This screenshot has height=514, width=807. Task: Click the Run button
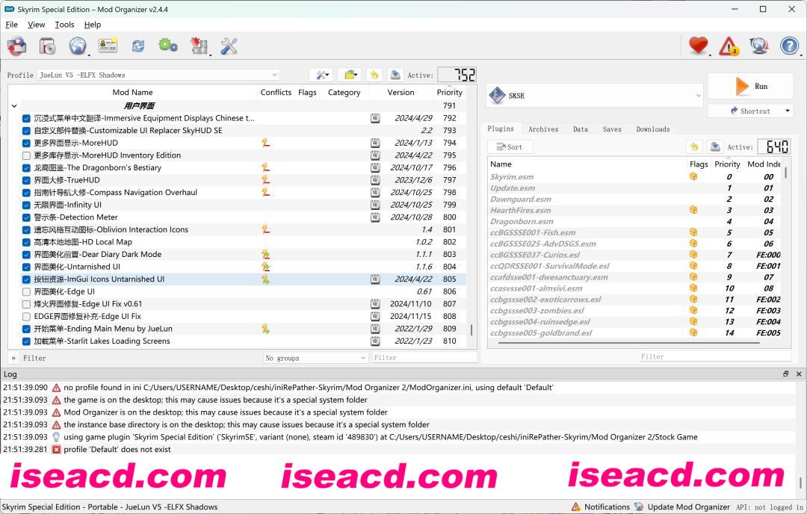pyautogui.click(x=751, y=87)
